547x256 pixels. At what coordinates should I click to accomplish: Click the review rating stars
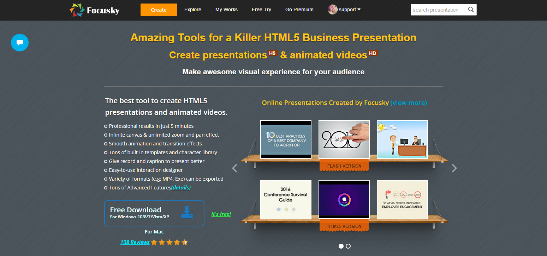pos(169,242)
